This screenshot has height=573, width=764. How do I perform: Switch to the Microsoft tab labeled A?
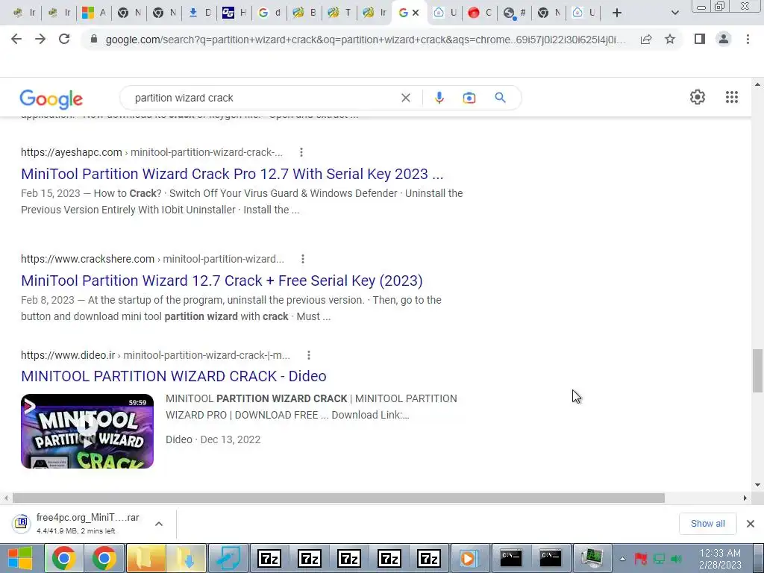pyautogui.click(x=93, y=13)
